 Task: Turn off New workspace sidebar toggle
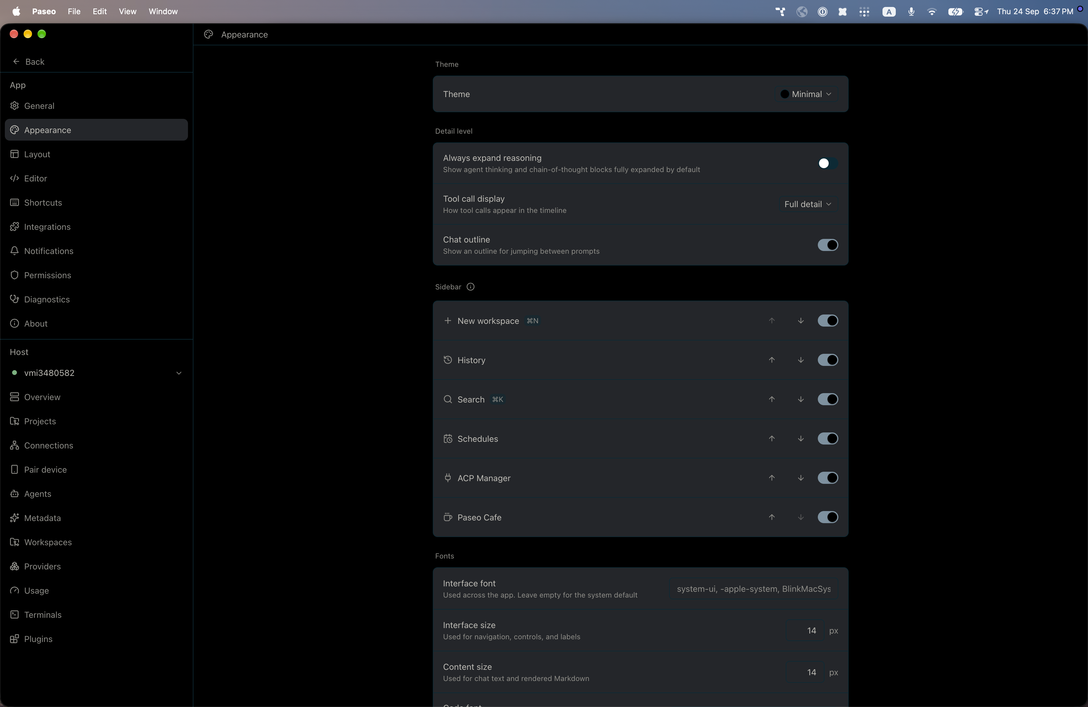[827, 321]
